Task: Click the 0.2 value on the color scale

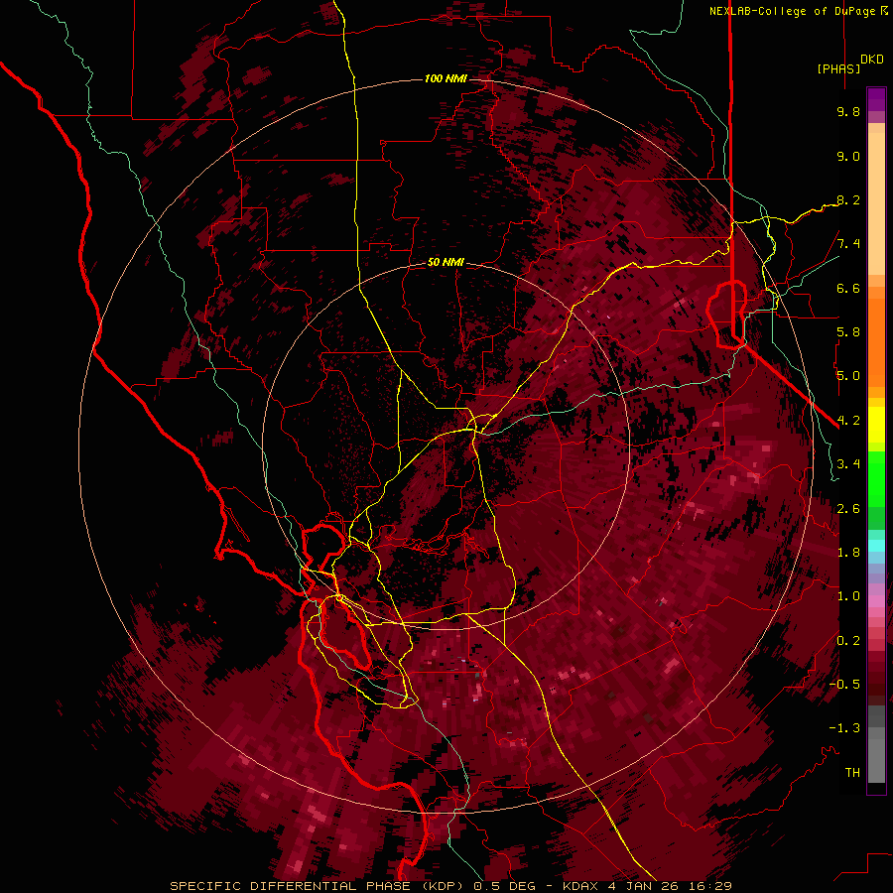Action: tap(848, 641)
